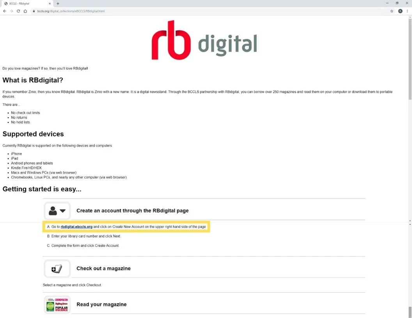
Task: Click 'Macs and Windows PCs' list item
Action: 44,173
